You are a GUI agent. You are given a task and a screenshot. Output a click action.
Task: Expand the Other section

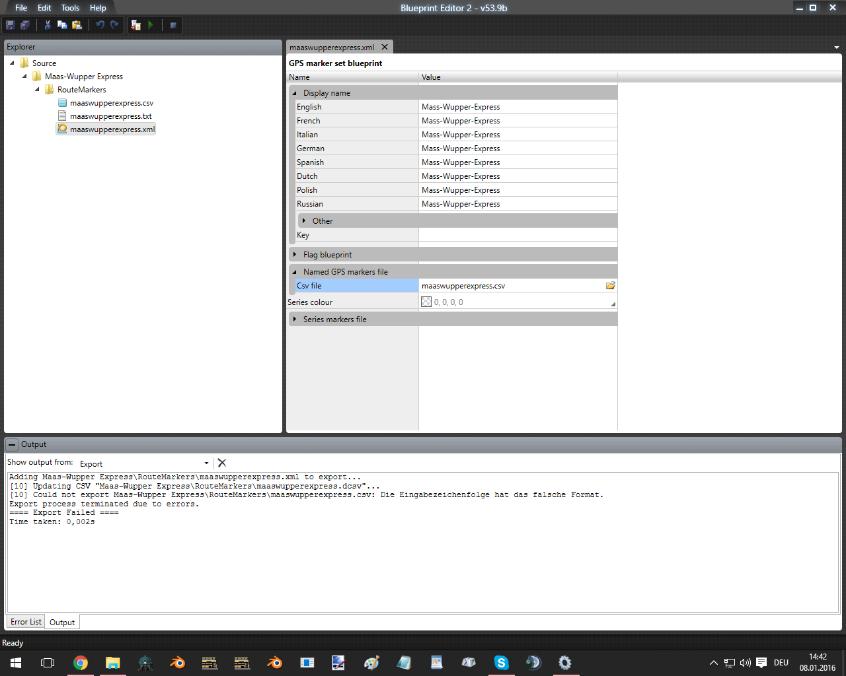(x=304, y=221)
